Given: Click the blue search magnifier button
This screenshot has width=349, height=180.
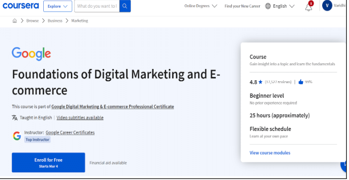Looking at the screenshot, I should pos(125,6).
